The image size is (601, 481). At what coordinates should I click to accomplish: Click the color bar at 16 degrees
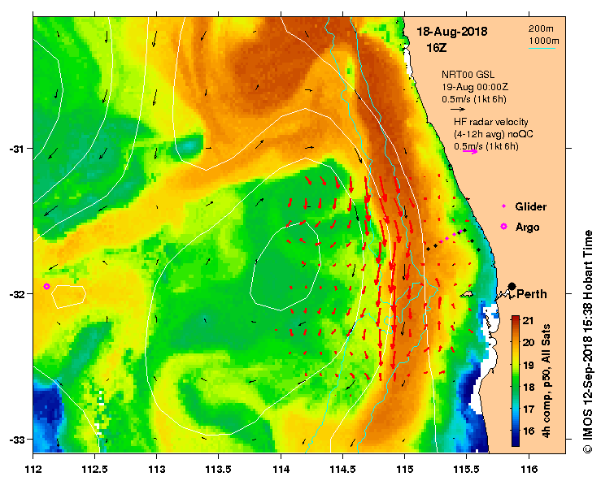click(516, 431)
